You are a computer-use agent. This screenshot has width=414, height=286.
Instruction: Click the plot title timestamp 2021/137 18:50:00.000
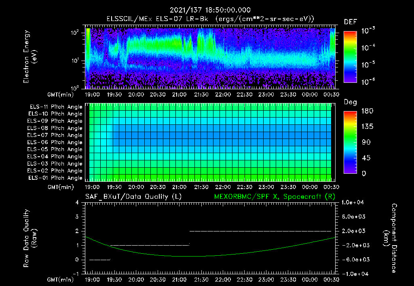(x=210, y=10)
